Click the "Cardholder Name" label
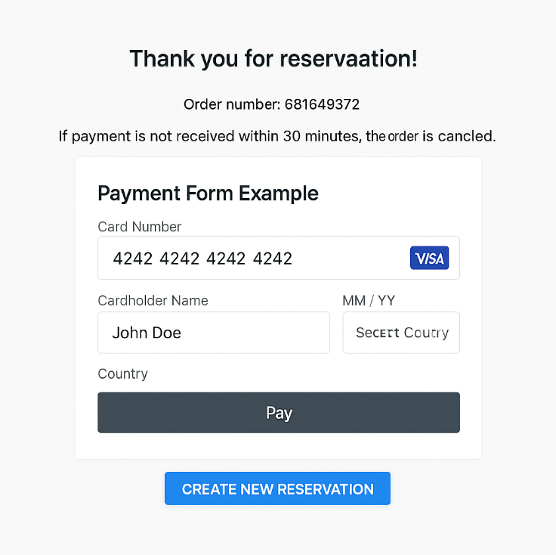Viewport: 556px width, 555px height. 153,300
